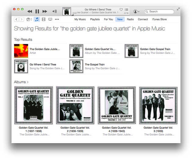The height and width of the screenshot is (159, 192).
Task: Click the playback progress bar
Action: click(100, 15)
